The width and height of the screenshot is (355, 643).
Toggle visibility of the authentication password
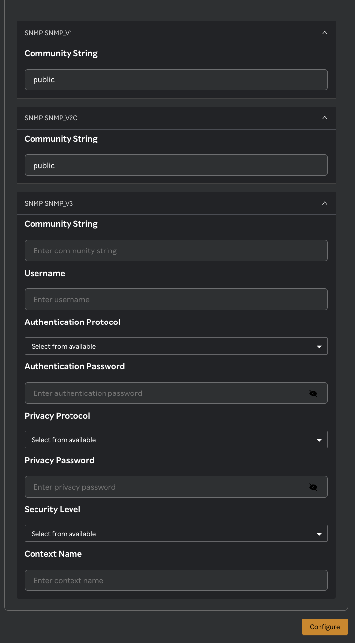[313, 393]
